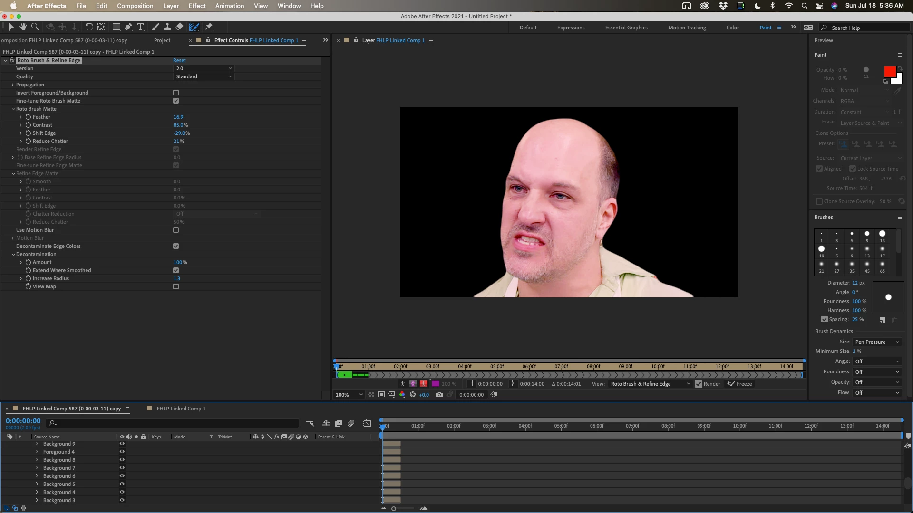Select the Type tool
This screenshot has width=913, height=513.
[x=140, y=27]
